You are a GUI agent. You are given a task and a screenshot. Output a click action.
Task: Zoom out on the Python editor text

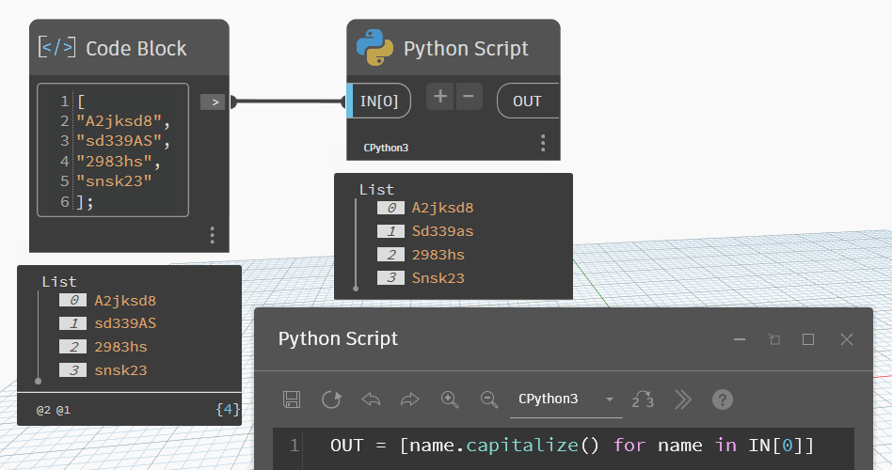point(489,399)
